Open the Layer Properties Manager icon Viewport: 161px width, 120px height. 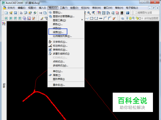[x=122, y=18]
